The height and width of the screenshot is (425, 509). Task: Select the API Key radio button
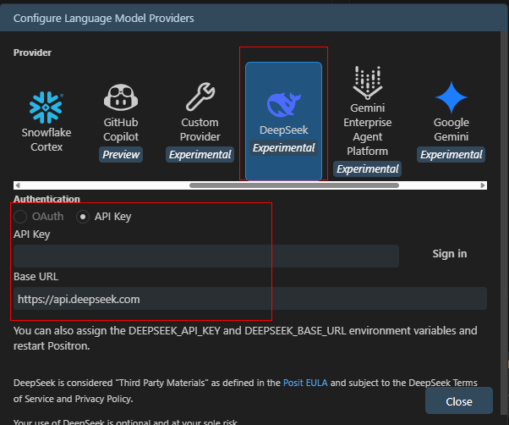(83, 217)
